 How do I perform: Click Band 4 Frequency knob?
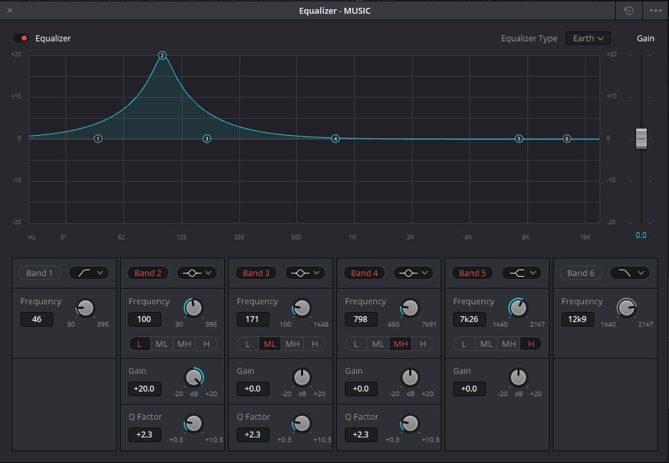[x=410, y=308]
